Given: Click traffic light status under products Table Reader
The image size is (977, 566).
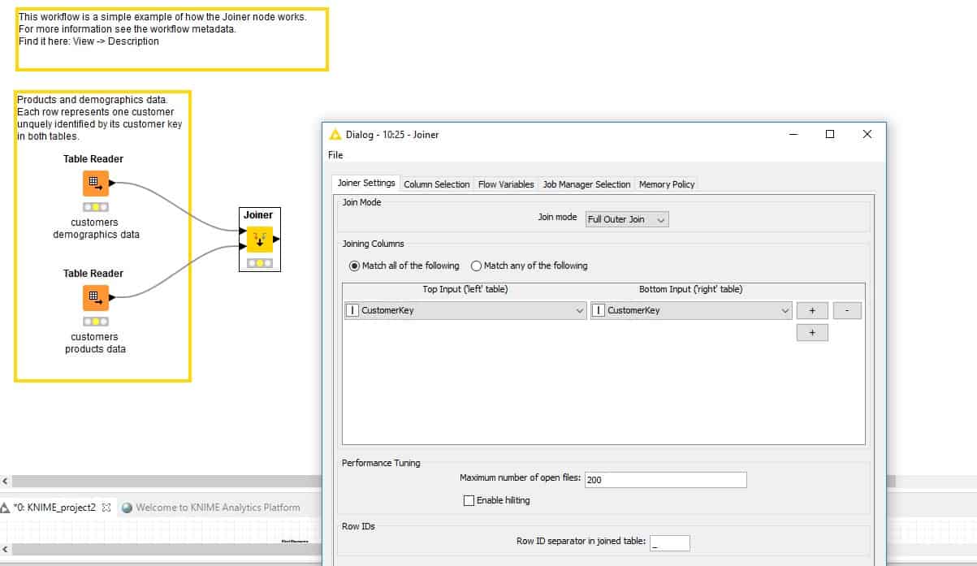Looking at the screenshot, I should pos(96,322).
